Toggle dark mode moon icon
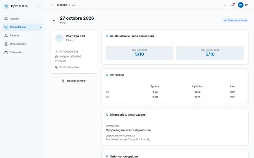 (225, 5)
